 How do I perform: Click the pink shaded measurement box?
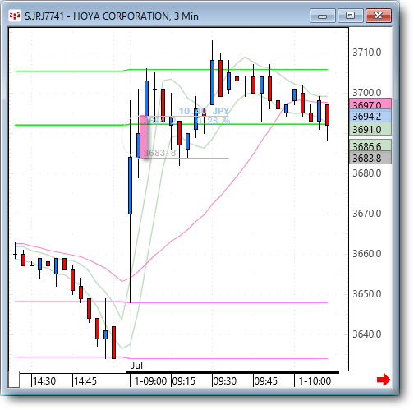coord(144,136)
